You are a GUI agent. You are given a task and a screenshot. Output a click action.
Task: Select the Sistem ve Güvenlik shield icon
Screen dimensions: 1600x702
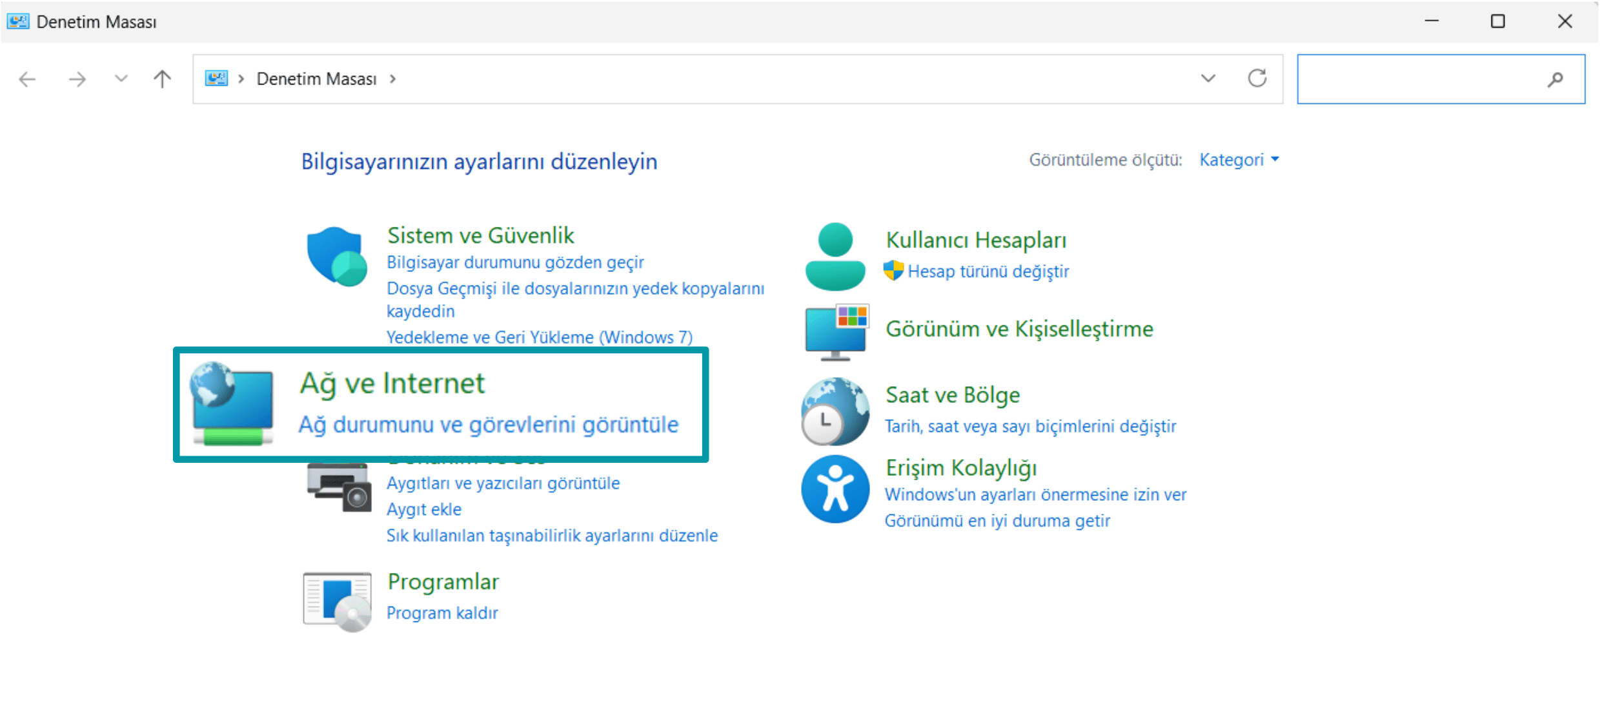click(x=336, y=256)
